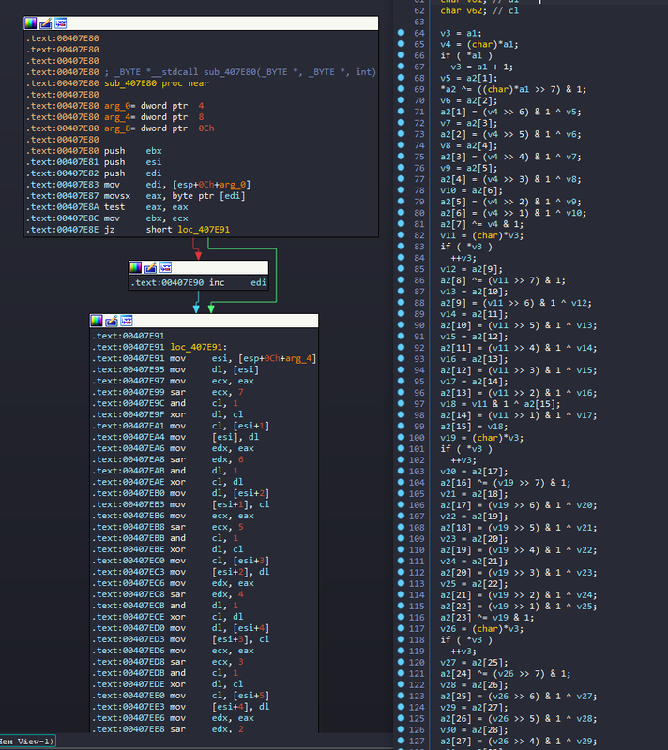Click color icon on loc_407E91 node
Screen dimensions: 668x750
pos(98,321)
